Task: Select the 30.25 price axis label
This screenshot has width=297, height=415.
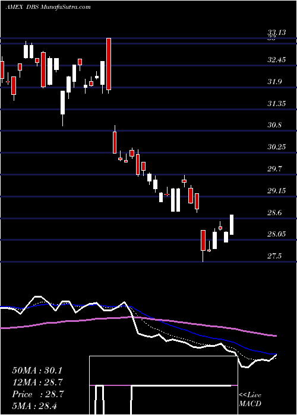Action: click(x=276, y=147)
